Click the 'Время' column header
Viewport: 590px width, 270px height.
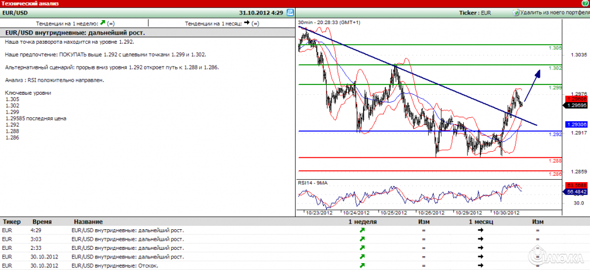(42, 222)
